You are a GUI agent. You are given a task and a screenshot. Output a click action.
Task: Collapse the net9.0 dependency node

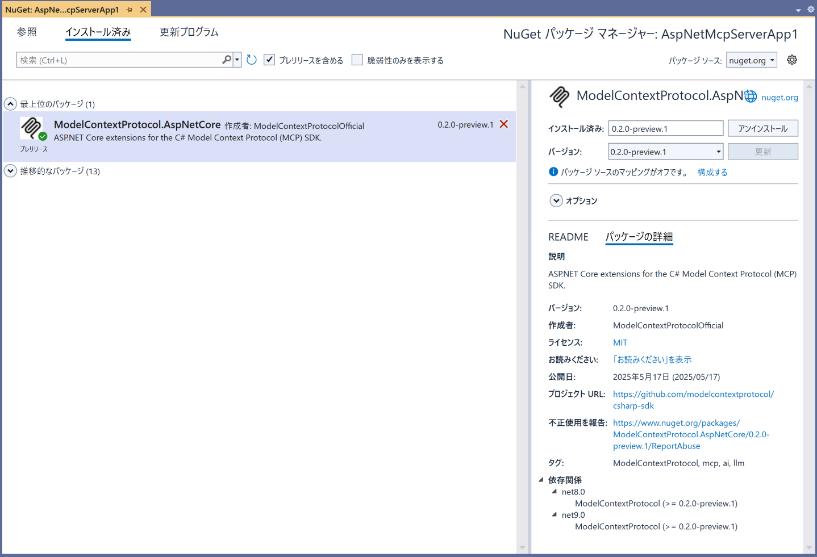point(555,515)
